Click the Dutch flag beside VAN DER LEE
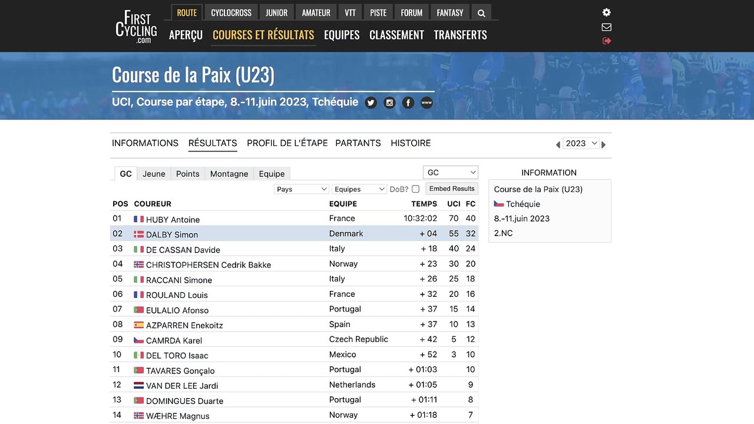754x424 pixels. (x=138, y=385)
